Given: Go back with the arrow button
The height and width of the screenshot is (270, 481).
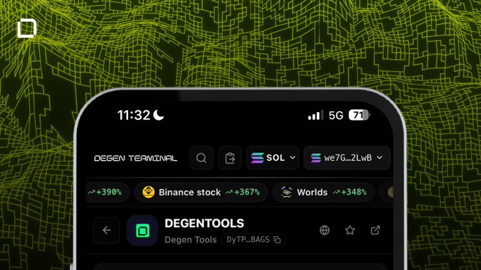Looking at the screenshot, I should (106, 230).
